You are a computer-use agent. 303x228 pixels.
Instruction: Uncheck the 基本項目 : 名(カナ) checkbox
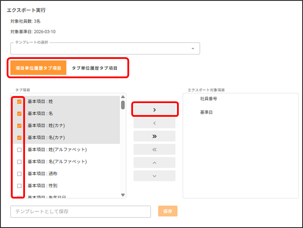point(19,138)
